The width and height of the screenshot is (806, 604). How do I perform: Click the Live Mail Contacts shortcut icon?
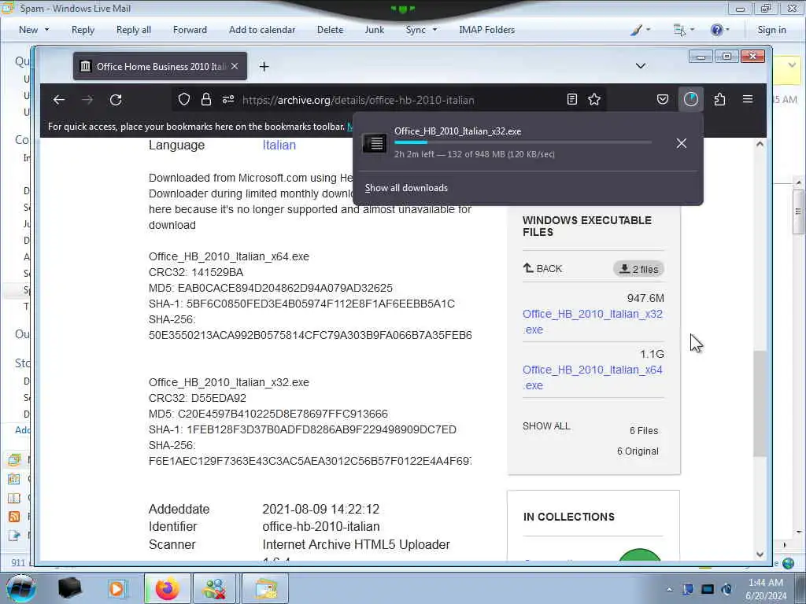(x=14, y=498)
